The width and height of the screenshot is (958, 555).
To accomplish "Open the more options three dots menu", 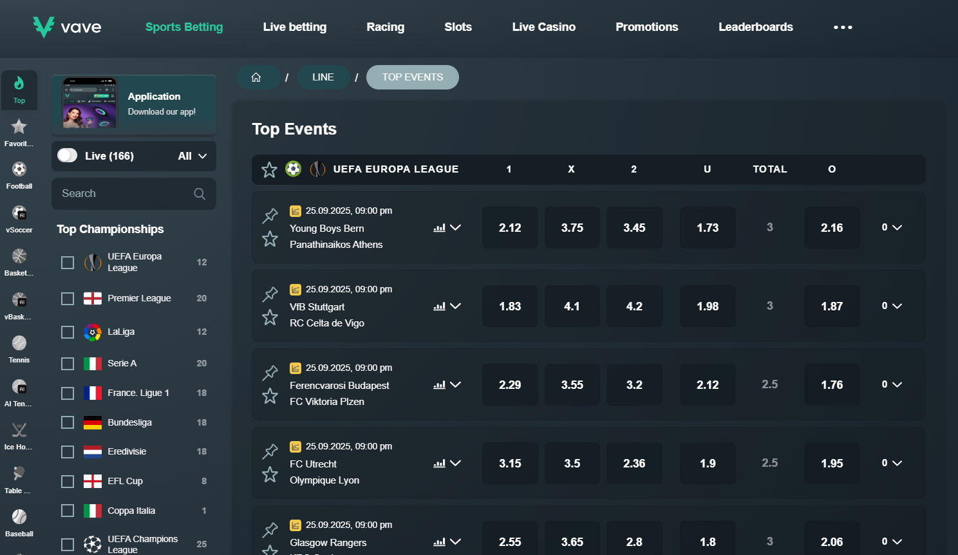I will click(x=843, y=27).
